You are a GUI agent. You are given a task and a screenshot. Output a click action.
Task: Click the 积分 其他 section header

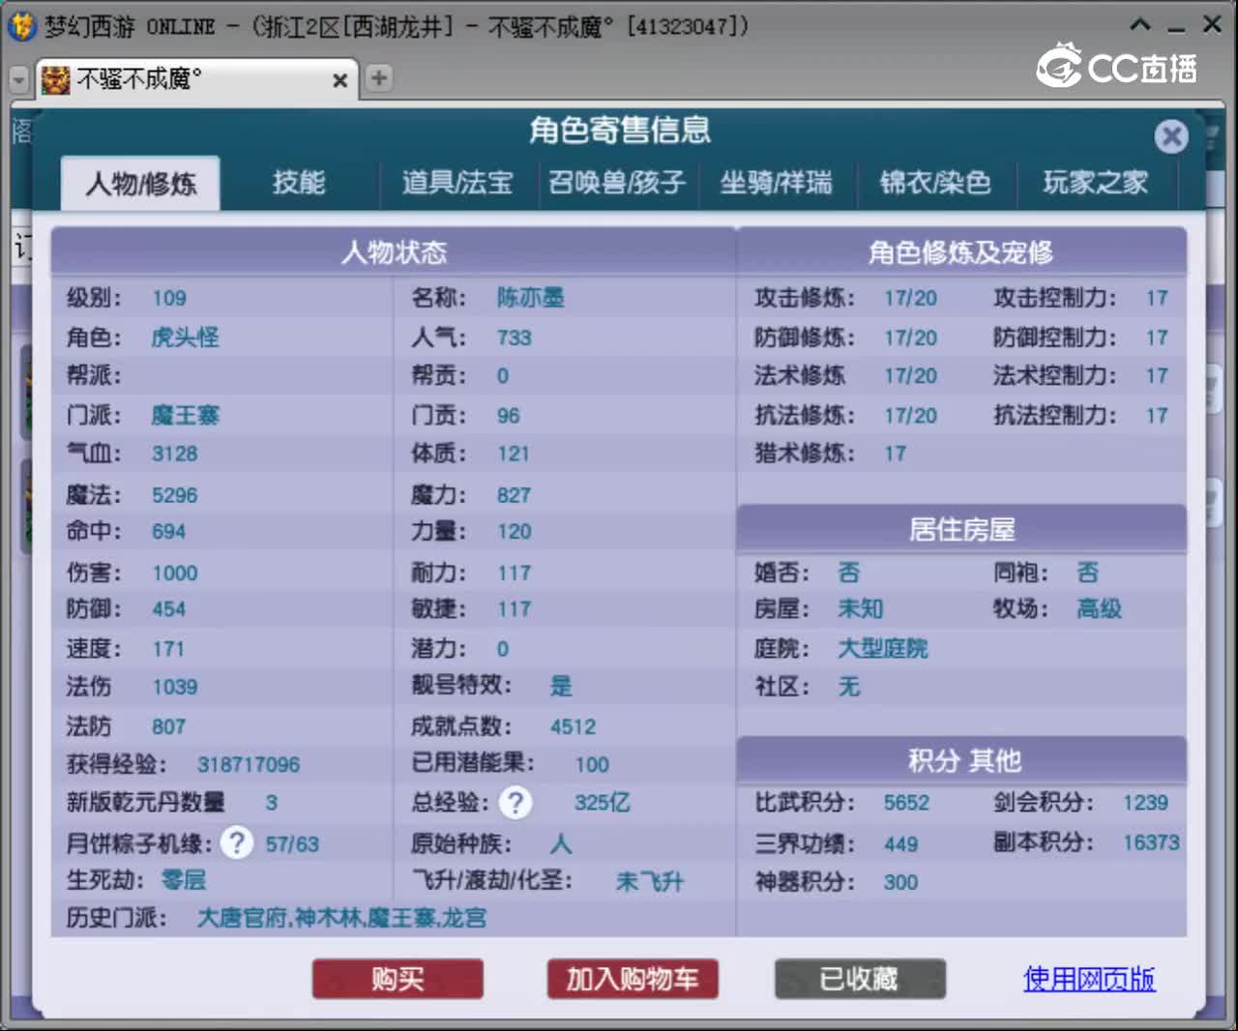(x=961, y=761)
